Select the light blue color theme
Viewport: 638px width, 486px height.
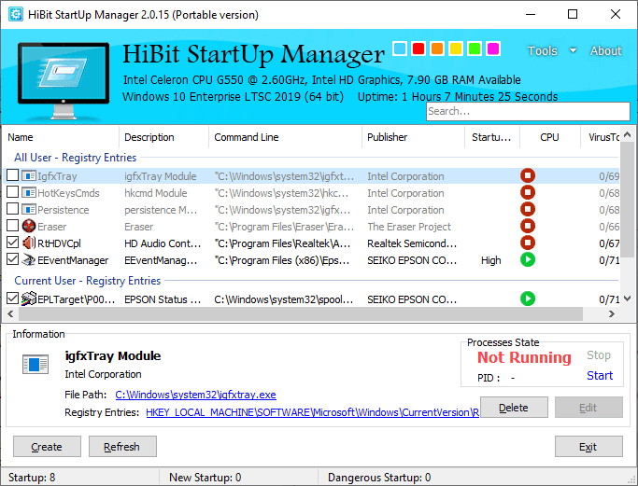click(x=400, y=49)
